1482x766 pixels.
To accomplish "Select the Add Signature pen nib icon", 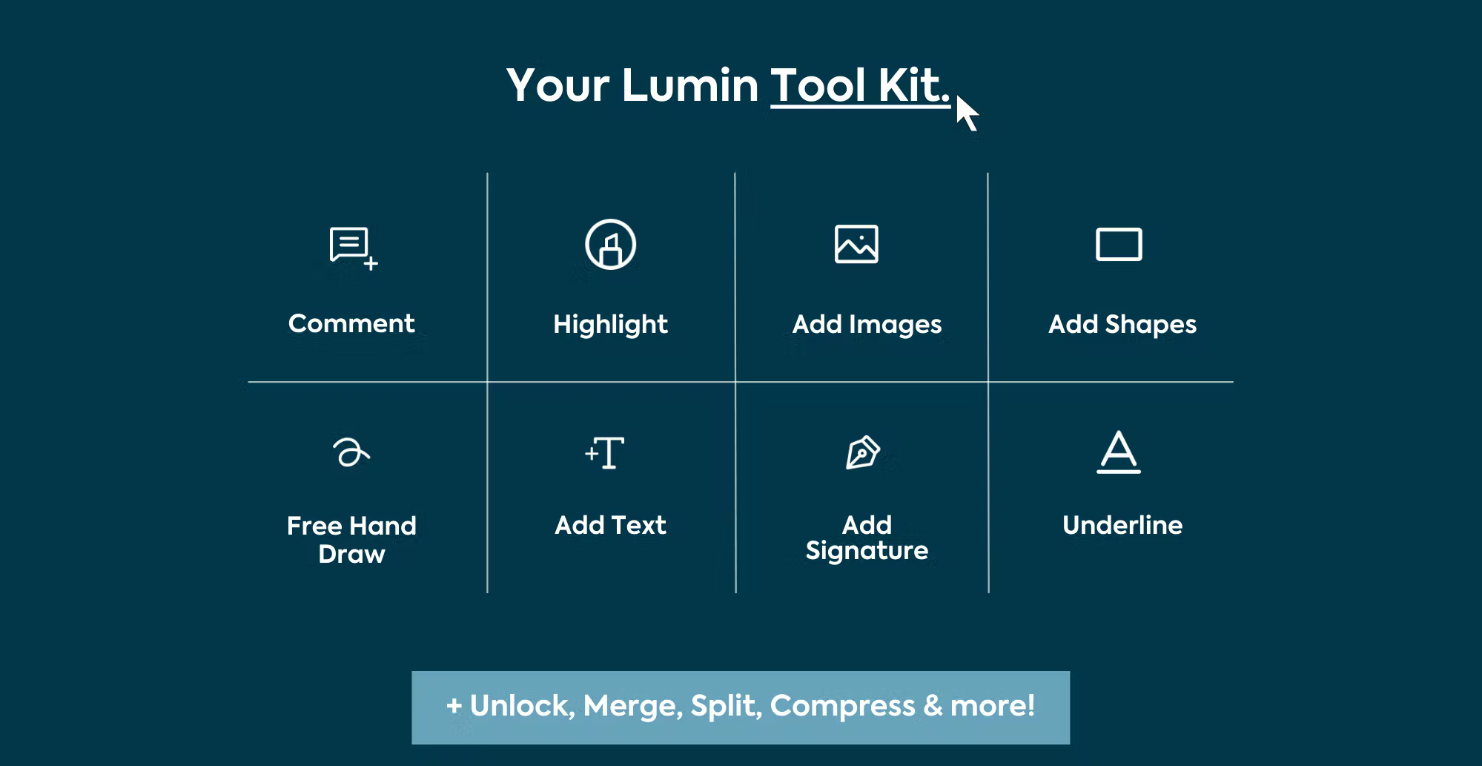I will (x=862, y=452).
